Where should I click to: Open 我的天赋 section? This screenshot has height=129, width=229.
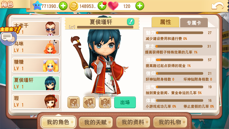(95, 122)
